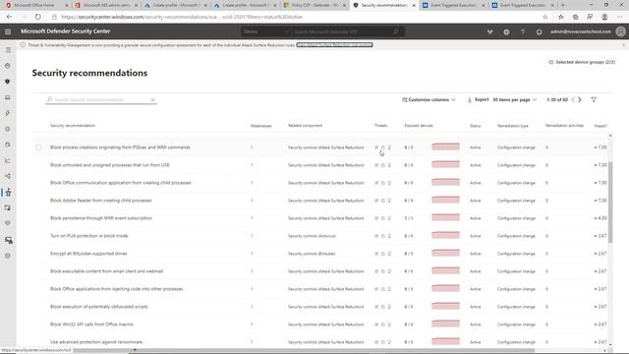Expand the left navigation hamburger menu
Screen dimensions: 629x354
(8, 50)
